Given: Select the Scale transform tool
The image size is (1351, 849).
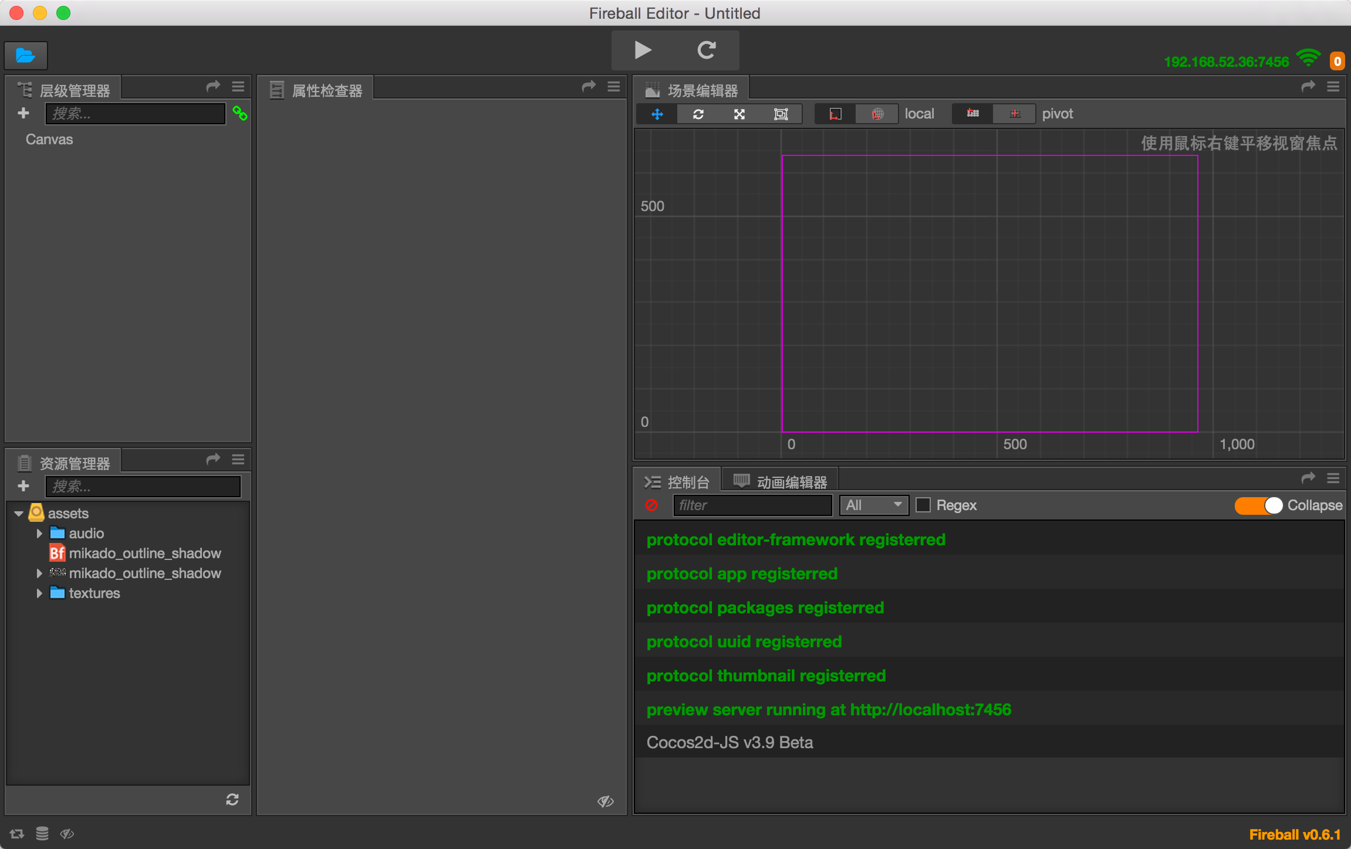Looking at the screenshot, I should (739, 114).
